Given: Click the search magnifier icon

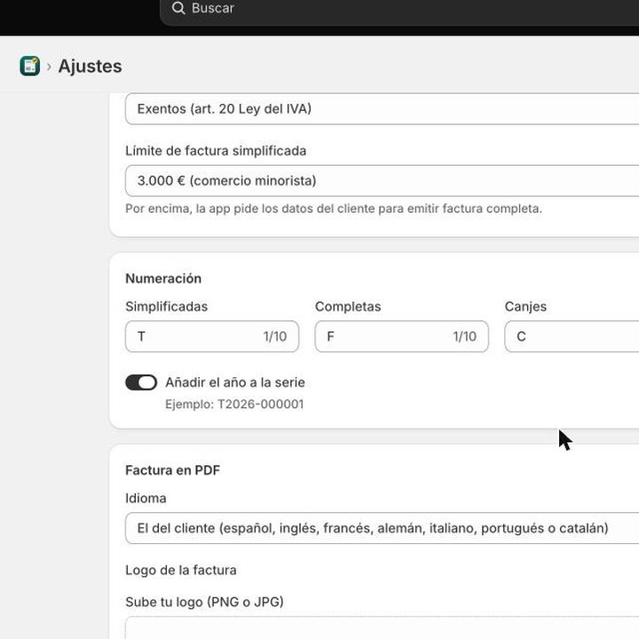Looking at the screenshot, I should [178, 8].
